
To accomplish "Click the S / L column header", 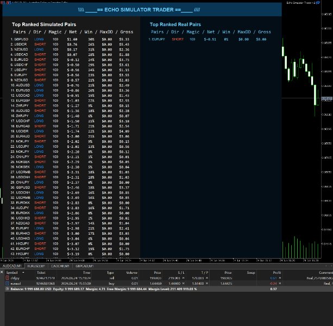I will click(181, 272).
